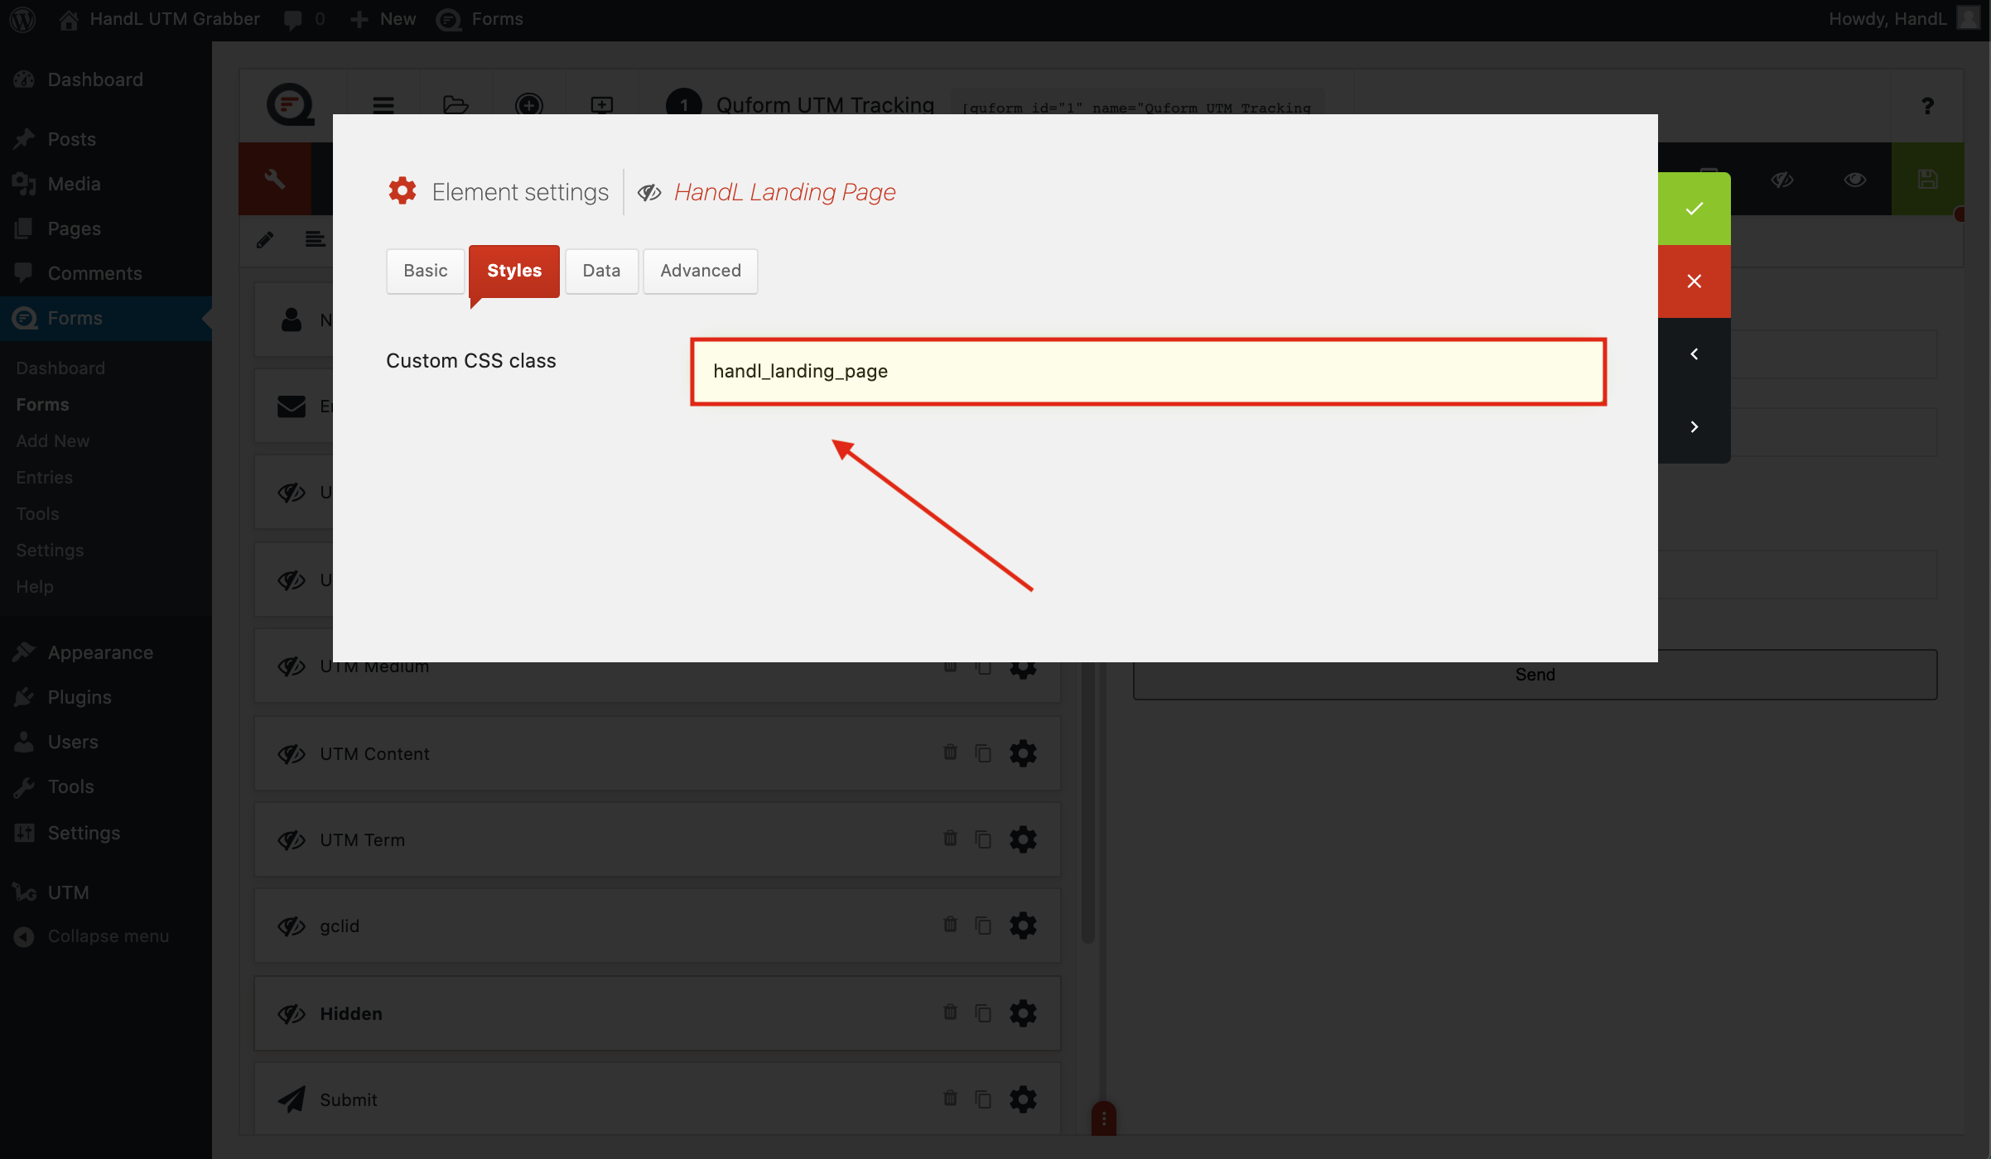Delete the Submit element

[x=950, y=1098]
